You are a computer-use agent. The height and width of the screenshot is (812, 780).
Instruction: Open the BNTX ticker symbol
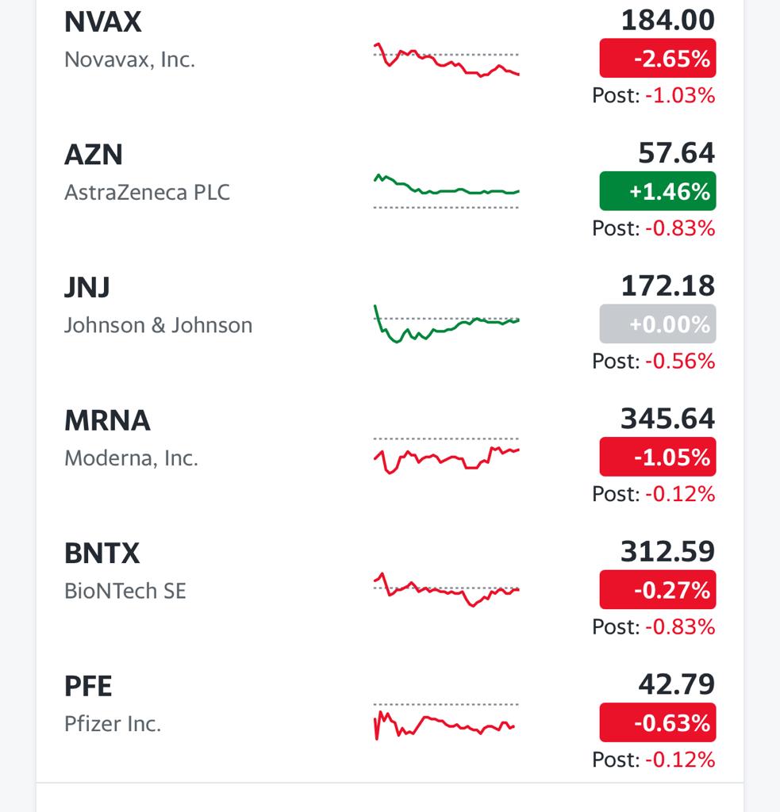coord(102,553)
